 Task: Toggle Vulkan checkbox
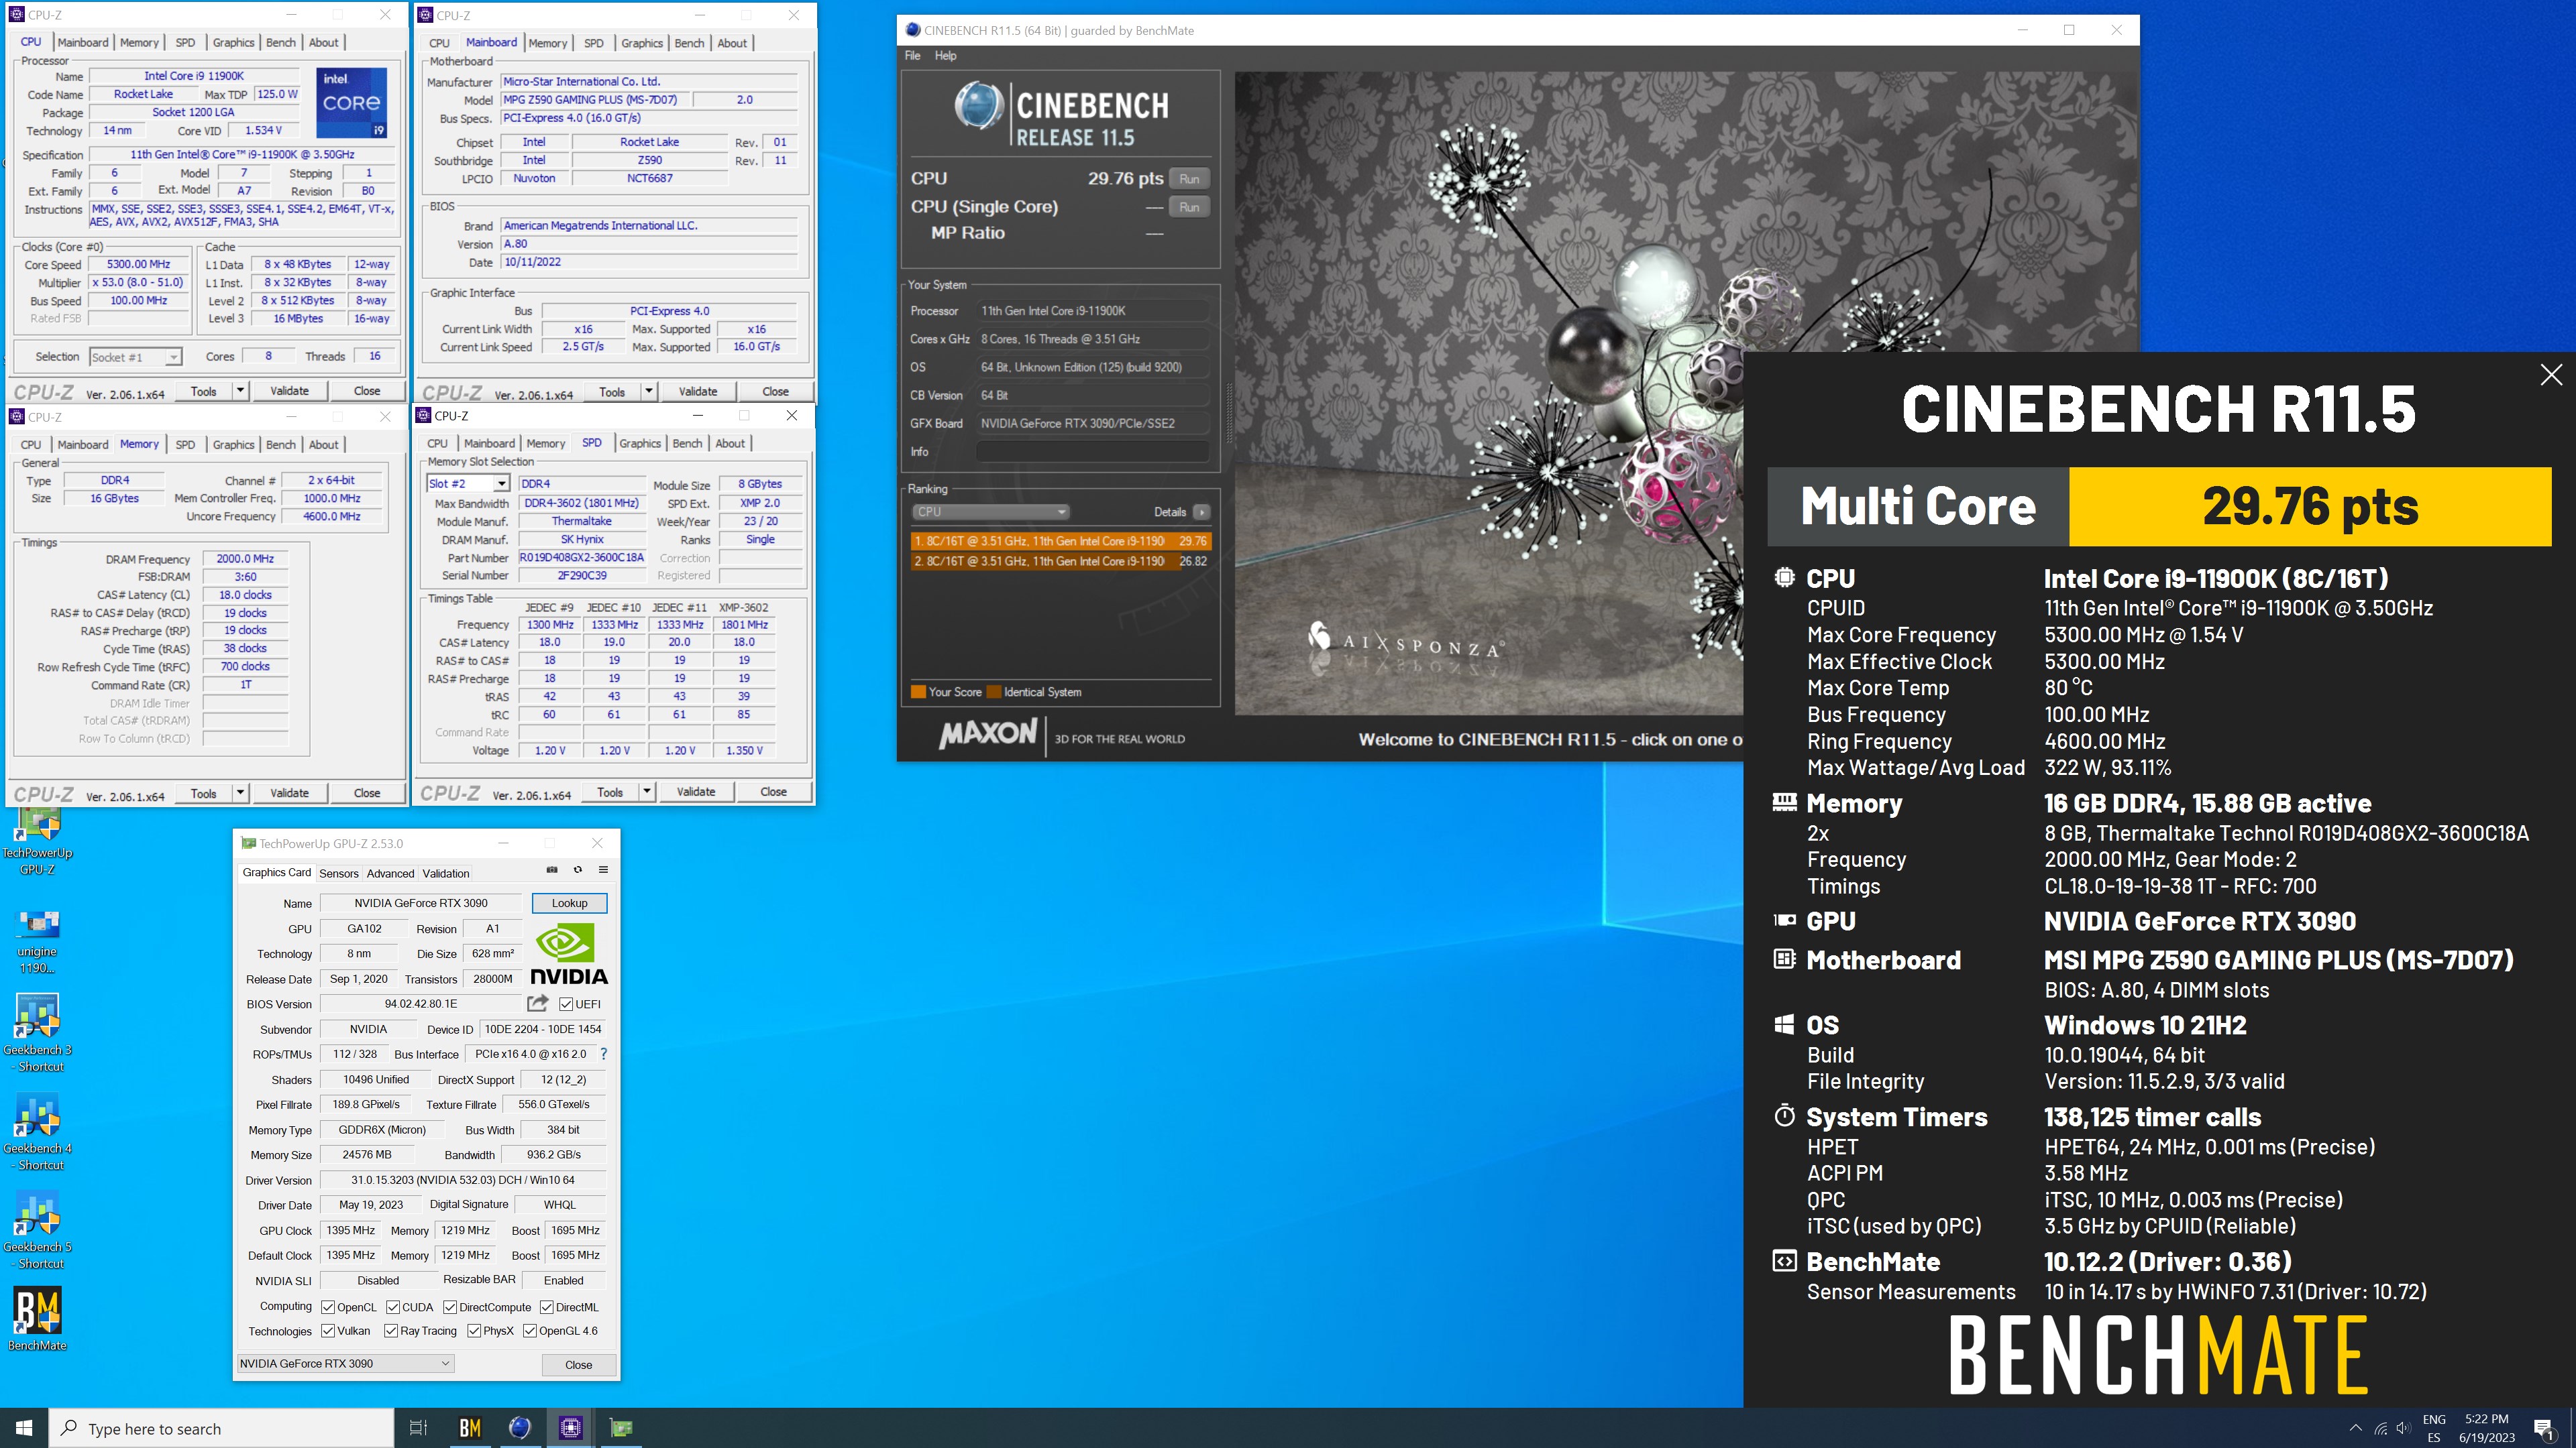(327, 1331)
